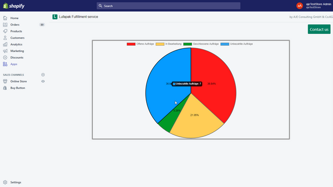Click the Products tag icon

click(5, 31)
